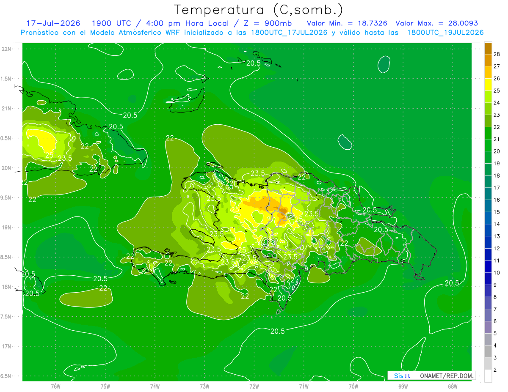Screen dimensions: 508x392
Task: Click the "75W" longitude axis label
Action: (x=105, y=387)
